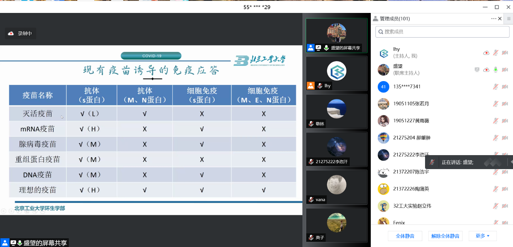Screen dimensions: 513x247
Task: Open the three-dots menu in members panel header
Action: pos(494,19)
